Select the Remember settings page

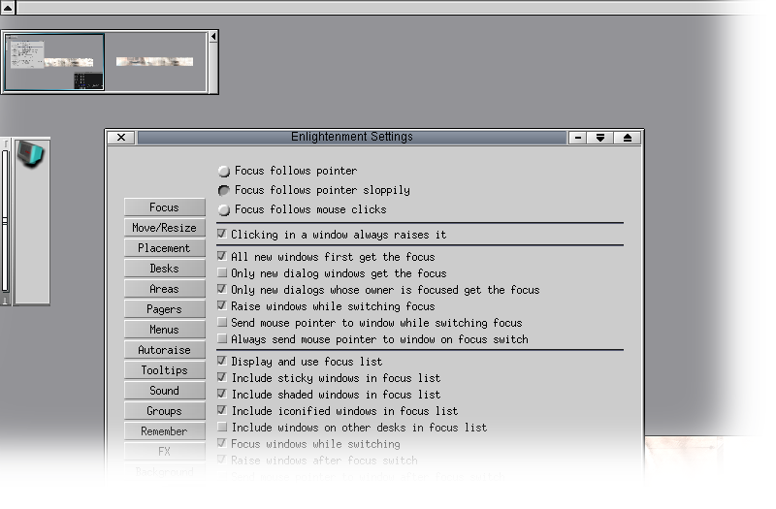[x=164, y=430]
